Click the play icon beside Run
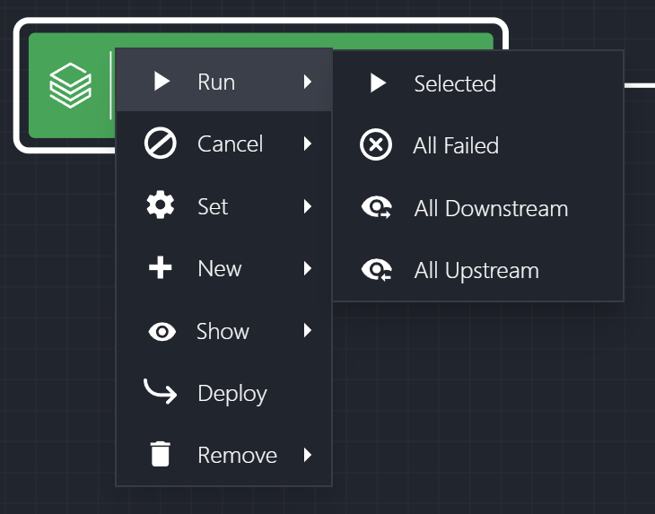This screenshot has height=514, width=655. 162,82
